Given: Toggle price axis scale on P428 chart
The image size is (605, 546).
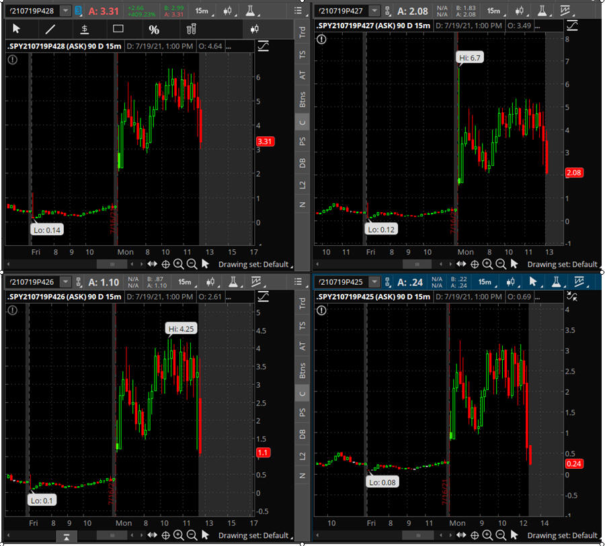Looking at the screenshot, I should pyautogui.click(x=263, y=46).
